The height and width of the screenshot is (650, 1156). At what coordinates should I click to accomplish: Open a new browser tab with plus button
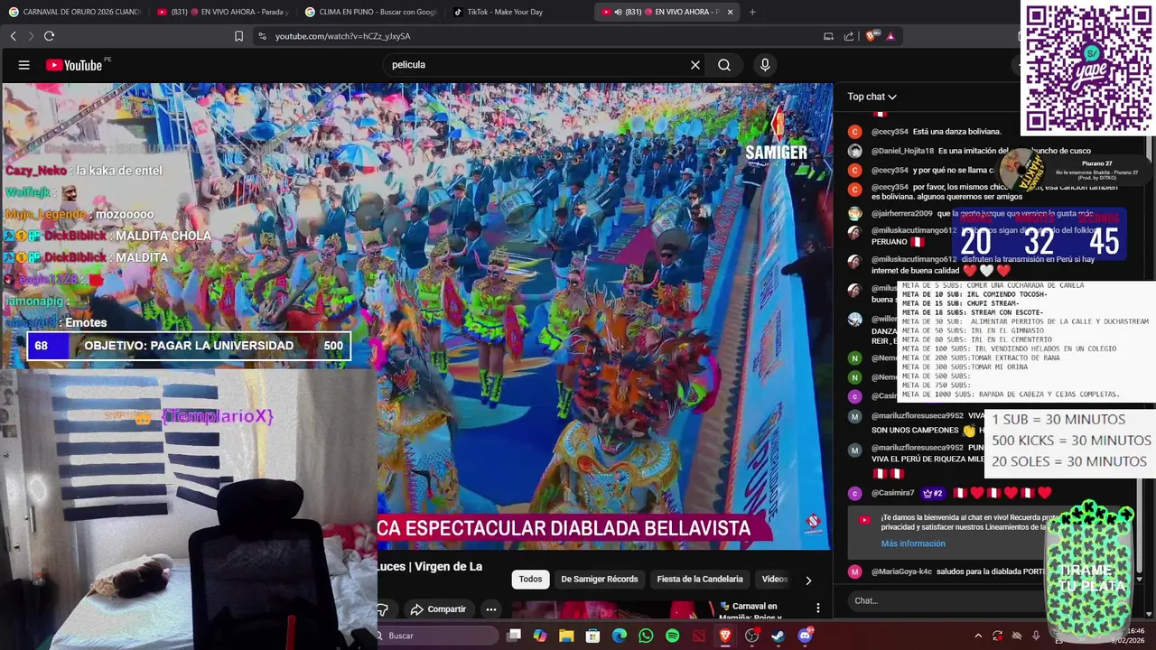tap(752, 12)
